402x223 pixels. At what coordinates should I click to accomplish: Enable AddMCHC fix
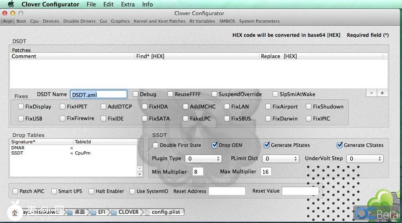click(186, 106)
